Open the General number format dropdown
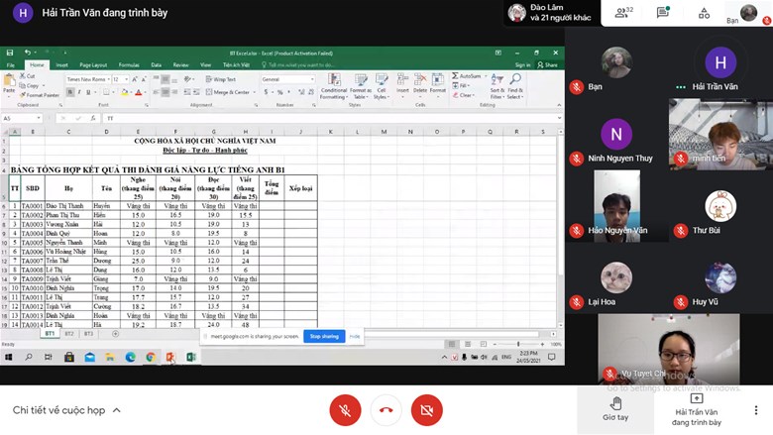The width and height of the screenshot is (773, 435). [x=312, y=79]
